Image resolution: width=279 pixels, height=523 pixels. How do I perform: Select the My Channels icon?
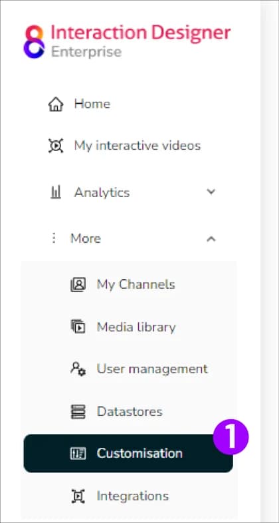(x=78, y=285)
